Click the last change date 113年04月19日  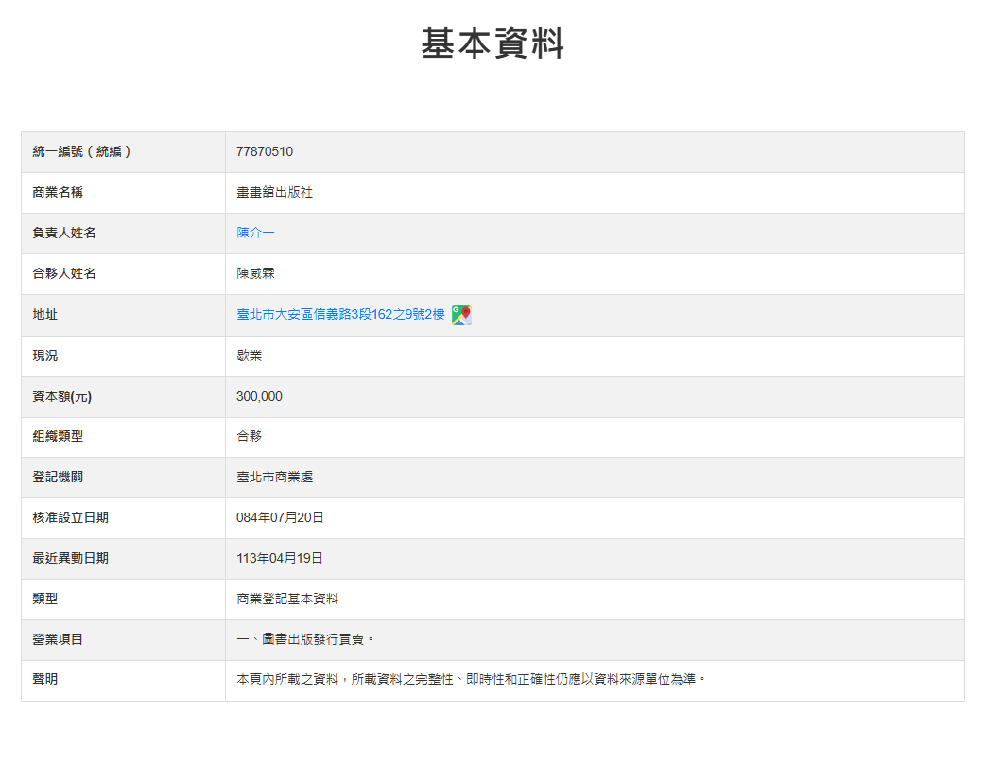point(280,558)
